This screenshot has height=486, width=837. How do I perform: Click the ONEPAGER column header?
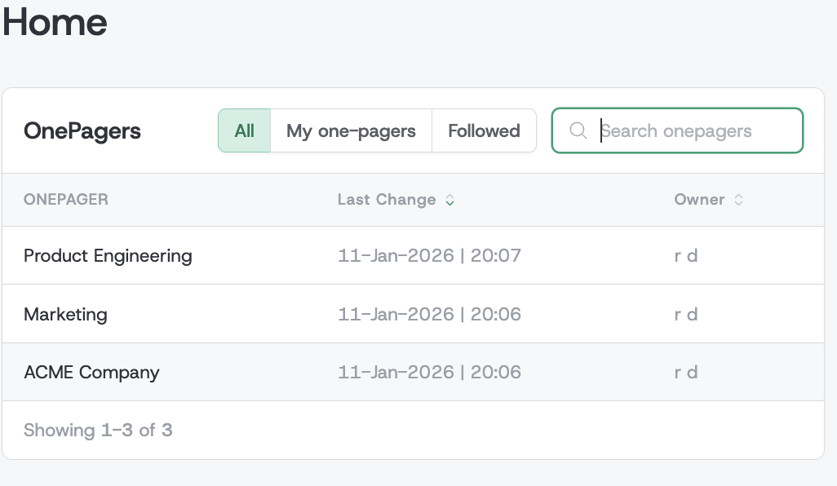(x=66, y=199)
